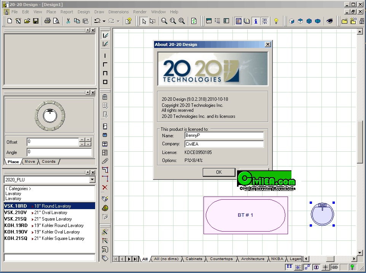Click the Print icon in toolbar
This screenshot has height=273, width=366.
[x=48, y=21]
